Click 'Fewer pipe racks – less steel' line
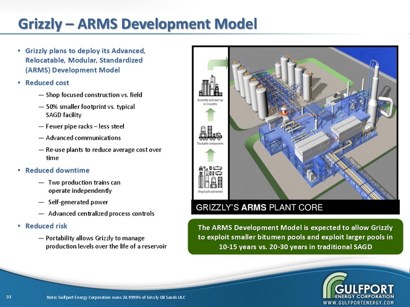This screenshot has height=307, width=410. pos(85,126)
